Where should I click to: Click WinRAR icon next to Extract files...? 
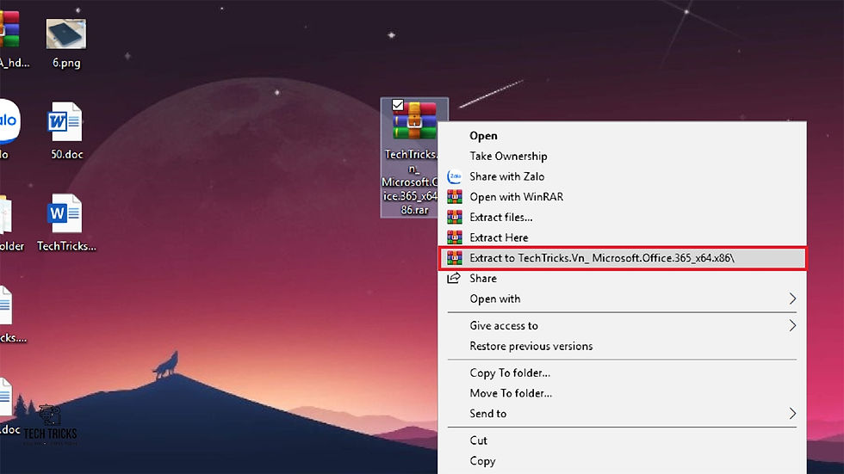point(455,217)
